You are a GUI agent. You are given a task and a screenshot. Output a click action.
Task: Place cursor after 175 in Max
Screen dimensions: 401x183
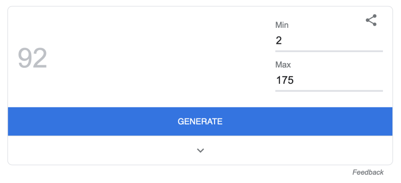coord(294,80)
